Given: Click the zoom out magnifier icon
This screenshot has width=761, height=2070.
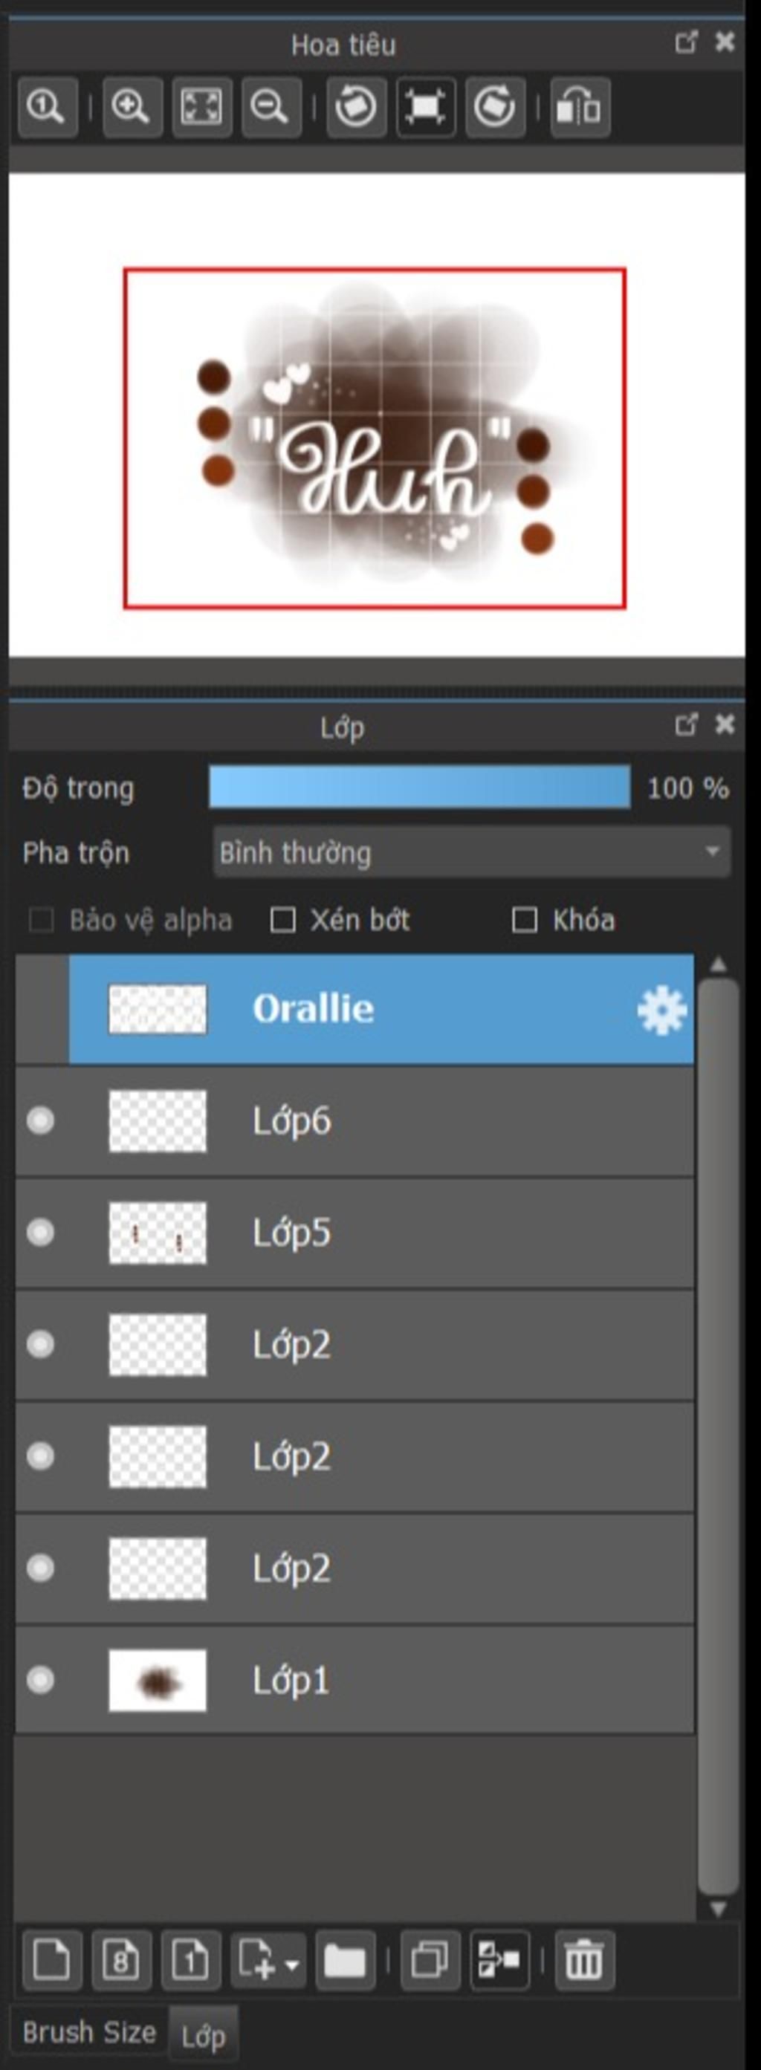Looking at the screenshot, I should coord(271,107).
